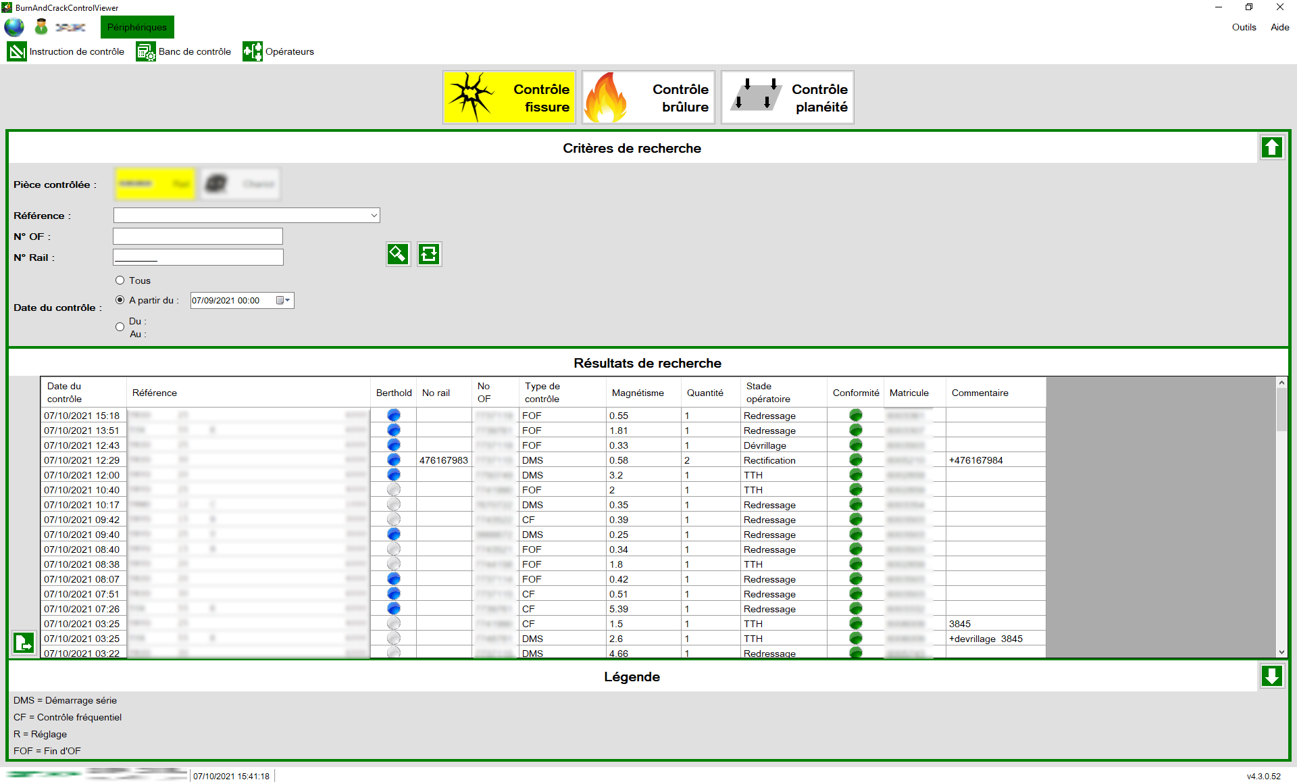Select the A partir du radio button
The width and height of the screenshot is (1297, 784).
tap(120, 300)
